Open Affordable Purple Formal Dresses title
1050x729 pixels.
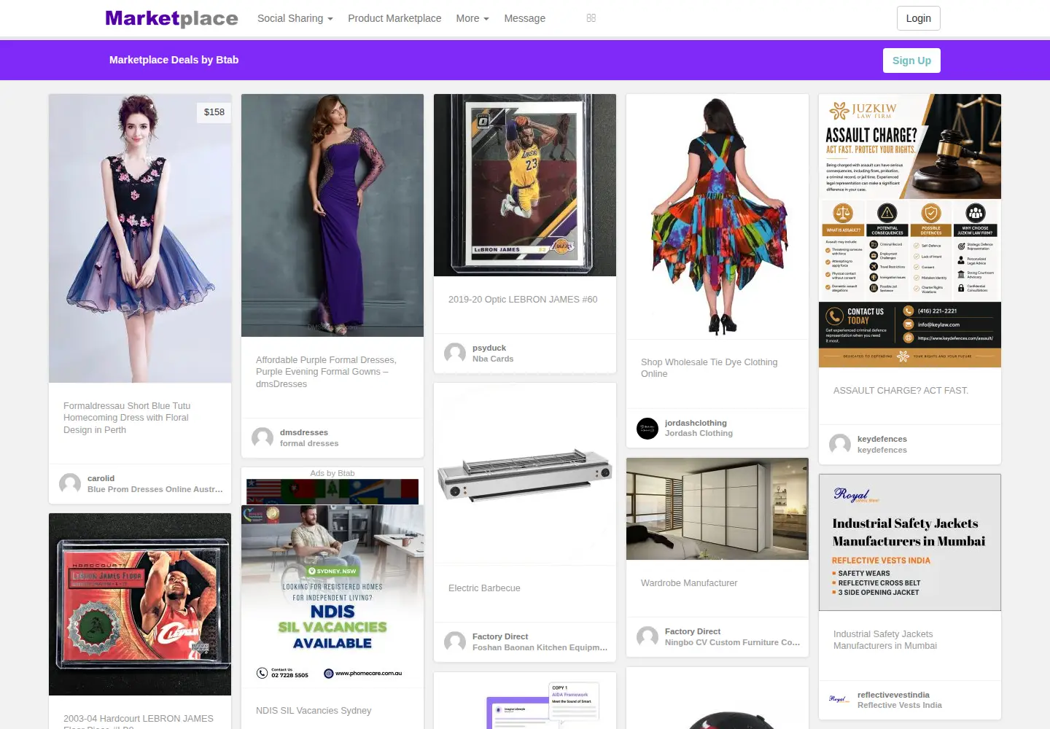[326, 372]
